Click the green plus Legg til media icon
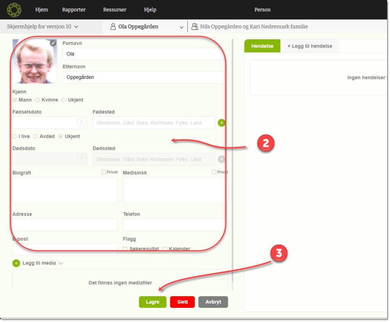The image size is (390, 322). point(16,263)
